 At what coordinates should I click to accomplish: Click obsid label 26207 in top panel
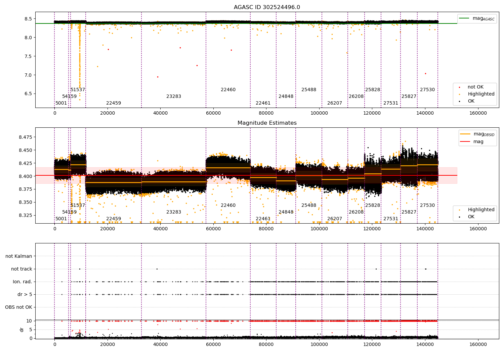coord(335,103)
